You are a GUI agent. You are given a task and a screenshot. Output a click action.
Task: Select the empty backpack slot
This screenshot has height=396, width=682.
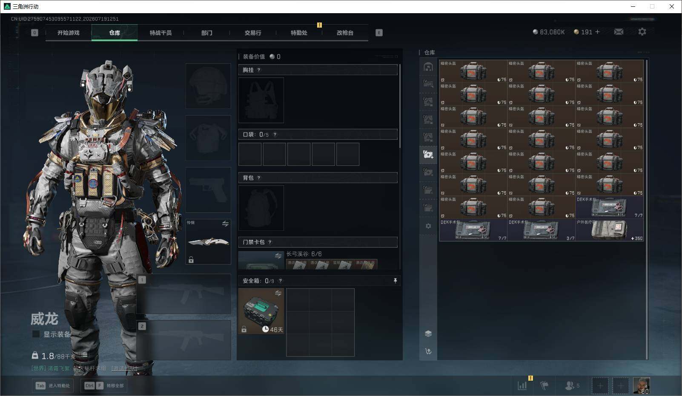click(261, 208)
